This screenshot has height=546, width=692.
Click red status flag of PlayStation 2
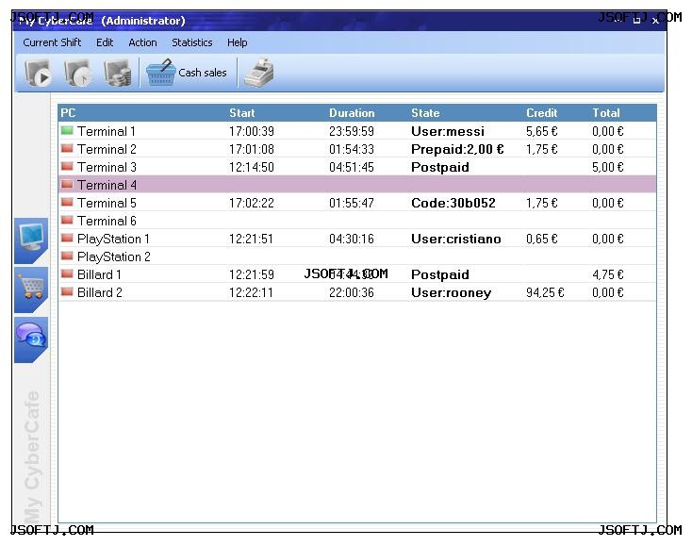click(67, 256)
